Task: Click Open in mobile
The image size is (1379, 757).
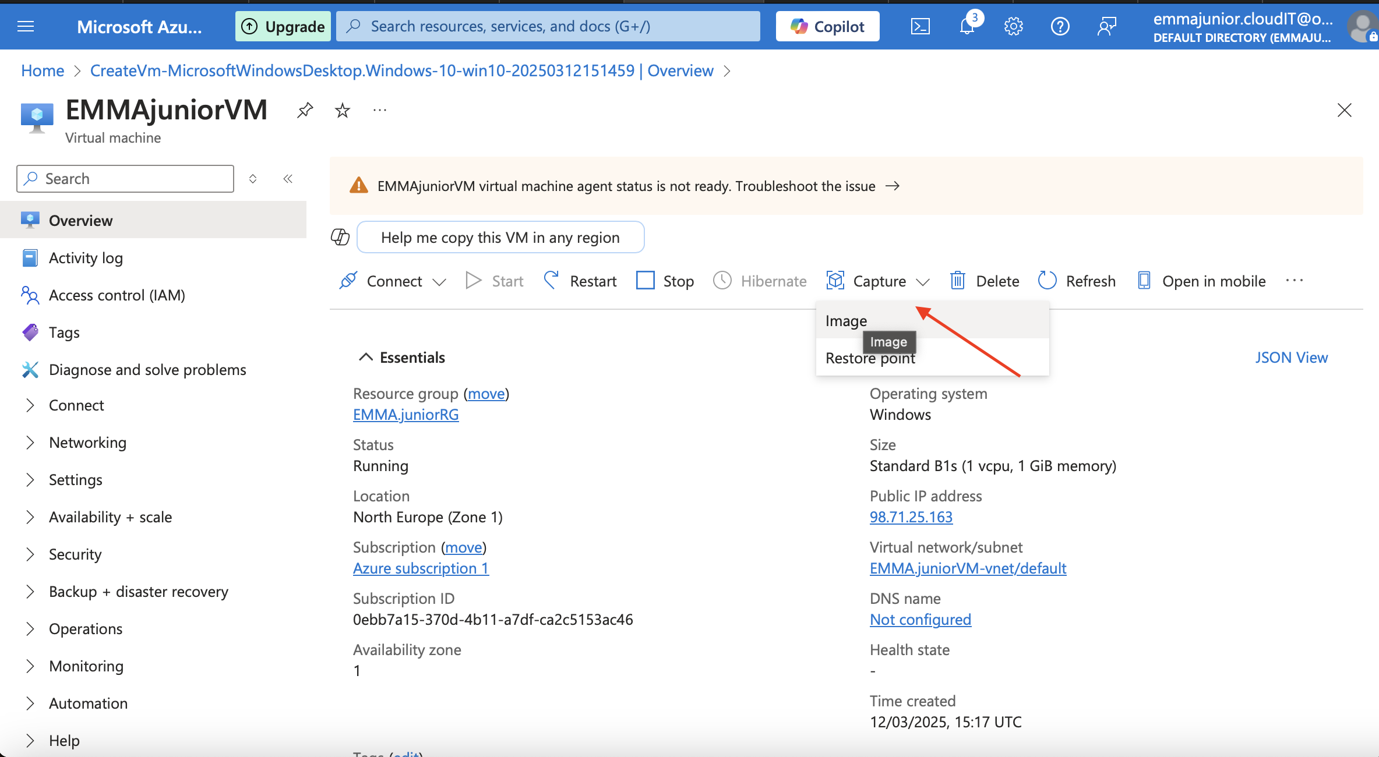Action: (x=1201, y=281)
